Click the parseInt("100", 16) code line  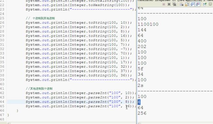tap(81, 106)
